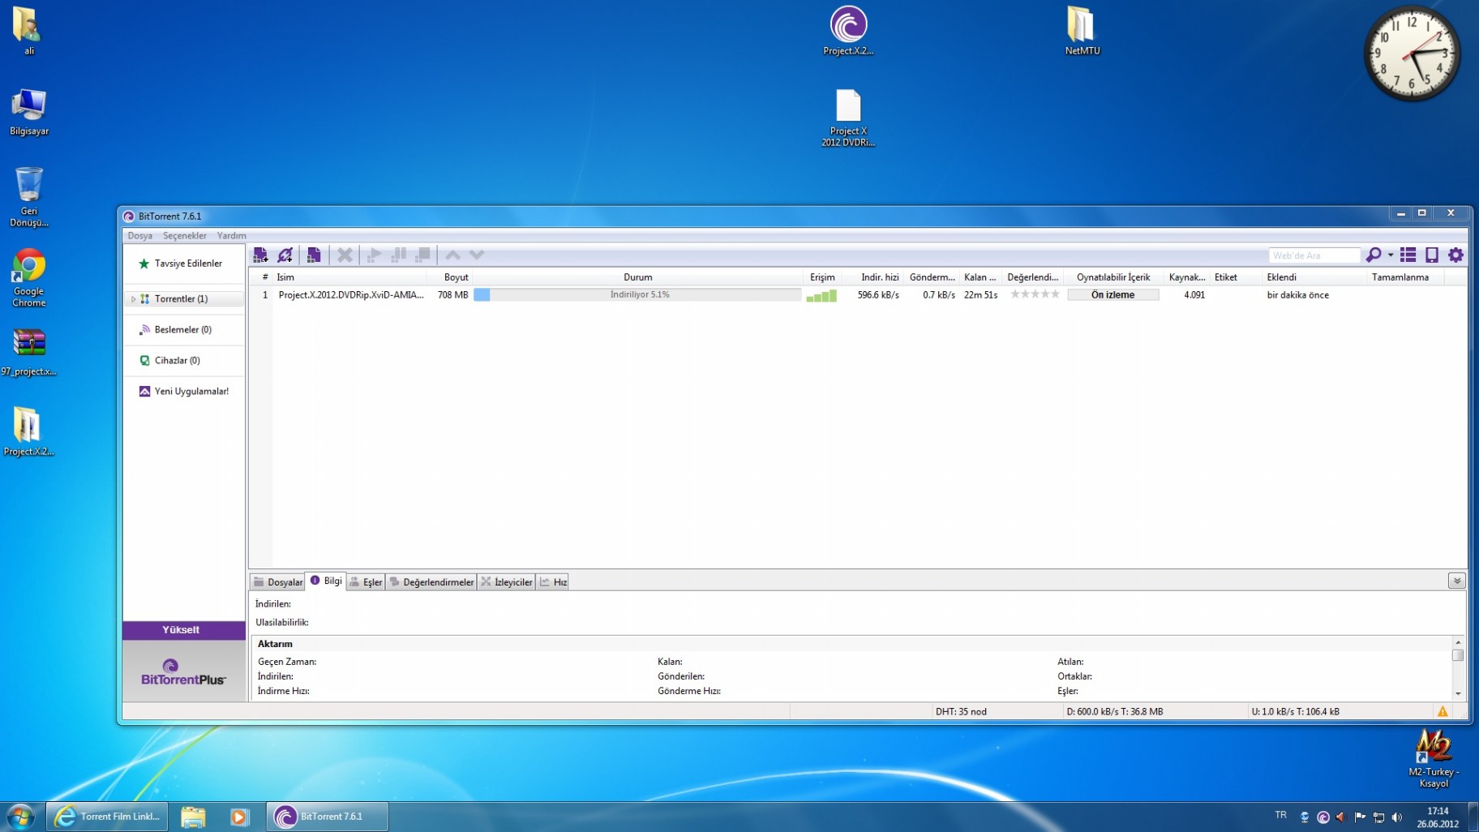This screenshot has width=1479, height=832.
Task: Click Add Torrent from URL icon
Action: (x=285, y=255)
